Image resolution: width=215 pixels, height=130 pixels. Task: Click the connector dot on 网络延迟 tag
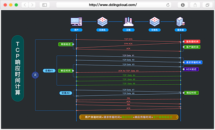73,44
